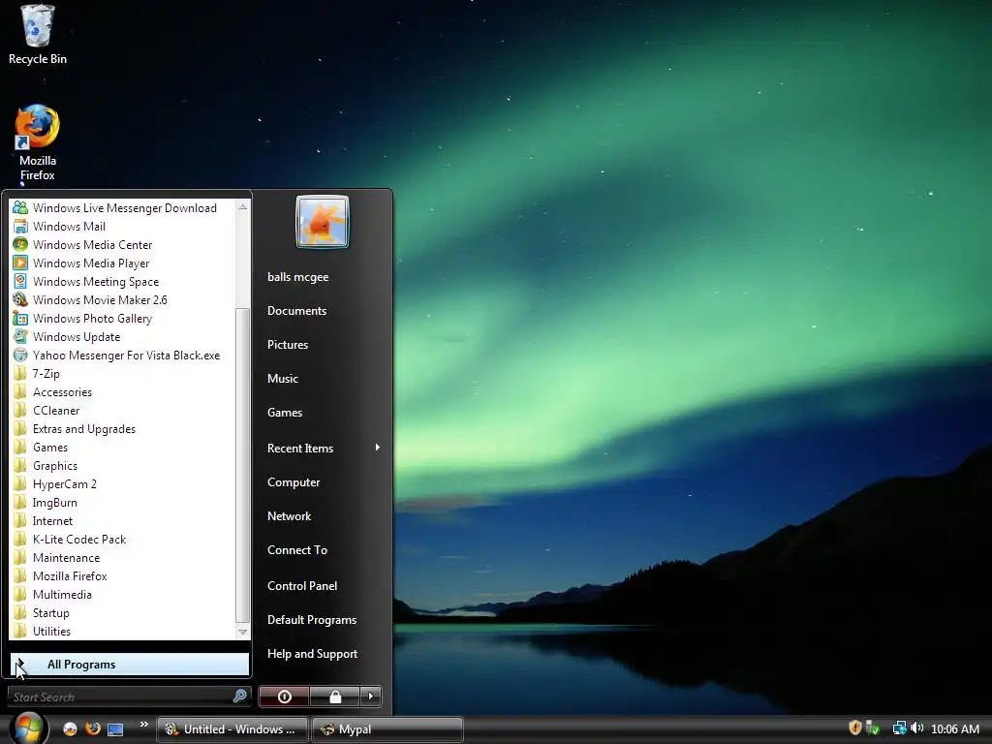The width and height of the screenshot is (992, 744).
Task: Click the program list scrollbar down arrow
Action: pos(242,632)
